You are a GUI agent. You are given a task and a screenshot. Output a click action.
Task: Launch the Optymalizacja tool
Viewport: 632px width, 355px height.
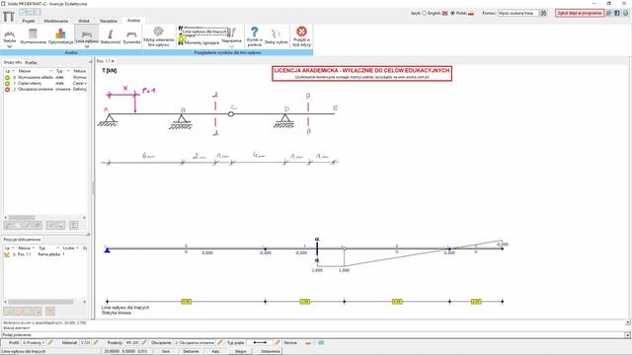point(60,35)
